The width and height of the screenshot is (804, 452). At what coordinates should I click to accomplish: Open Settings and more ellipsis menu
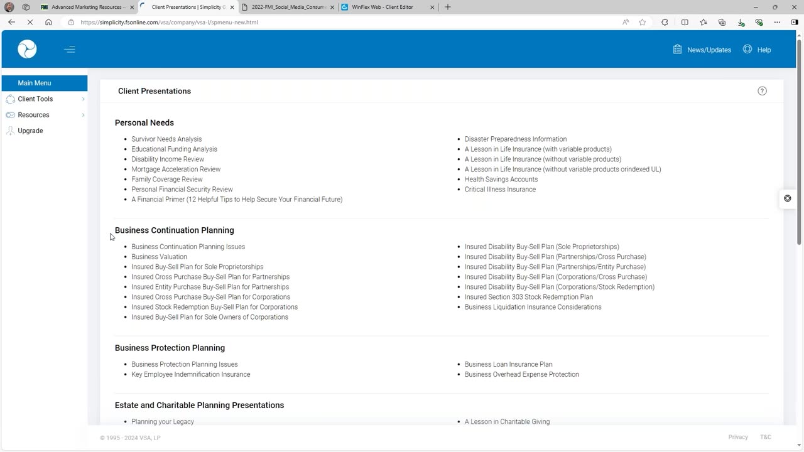tap(777, 22)
